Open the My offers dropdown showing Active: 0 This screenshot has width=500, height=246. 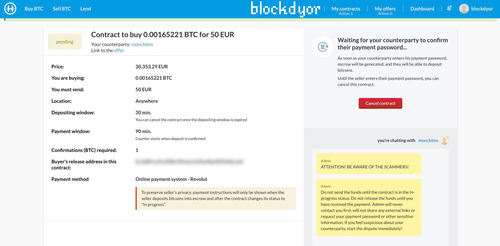(x=385, y=9)
